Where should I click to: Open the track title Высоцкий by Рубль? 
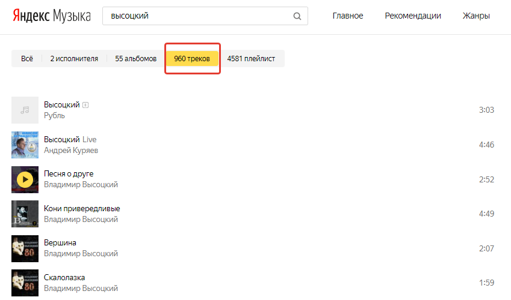62,104
